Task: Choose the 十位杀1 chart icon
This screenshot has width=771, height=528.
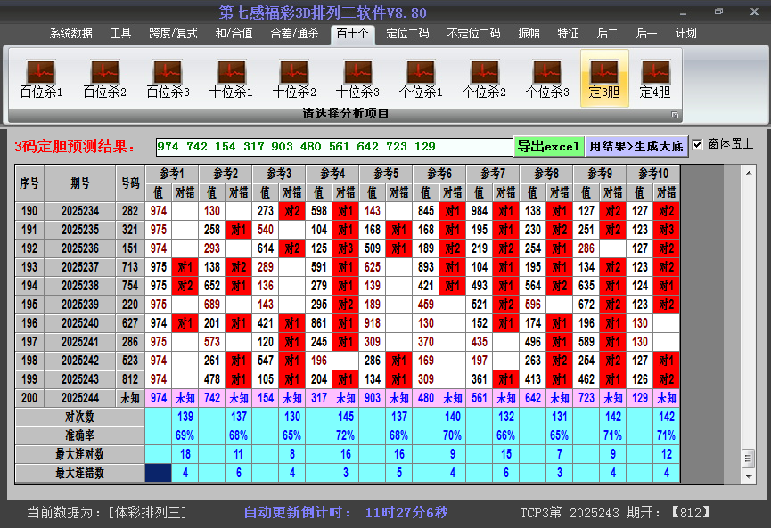Action: 231,72
